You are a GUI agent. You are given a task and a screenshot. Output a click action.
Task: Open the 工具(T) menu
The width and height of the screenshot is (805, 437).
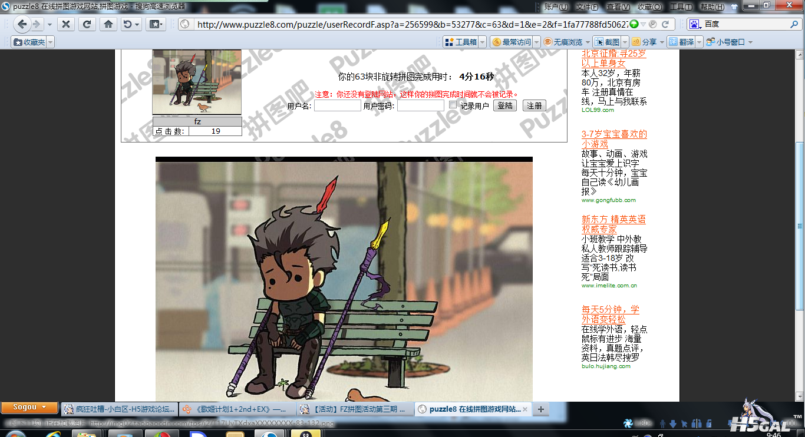681,6
